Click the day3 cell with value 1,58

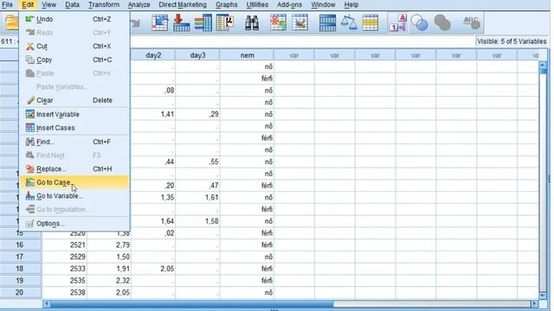(x=197, y=221)
